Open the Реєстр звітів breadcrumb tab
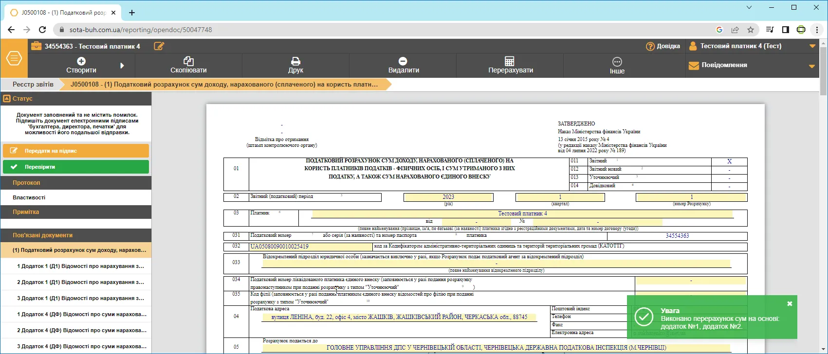This screenshot has height=354, width=828. pos(33,84)
